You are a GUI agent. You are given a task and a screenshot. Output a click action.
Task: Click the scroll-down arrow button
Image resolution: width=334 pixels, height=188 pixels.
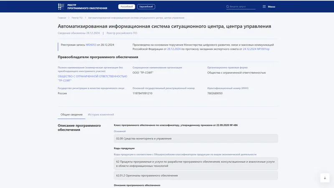(325, 178)
